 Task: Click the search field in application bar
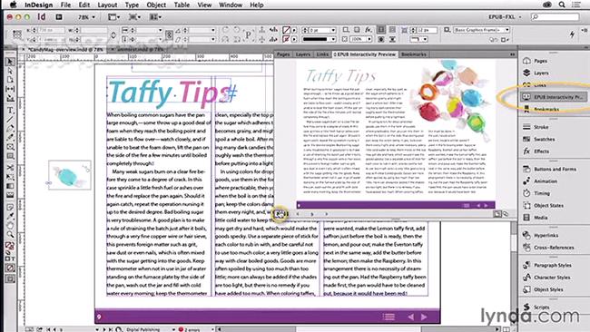[555, 17]
